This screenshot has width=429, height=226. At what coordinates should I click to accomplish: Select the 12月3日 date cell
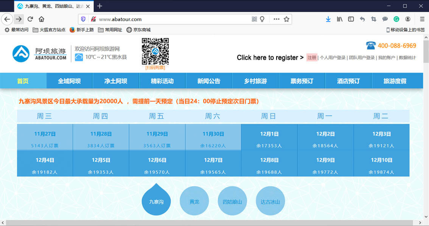[381, 137]
